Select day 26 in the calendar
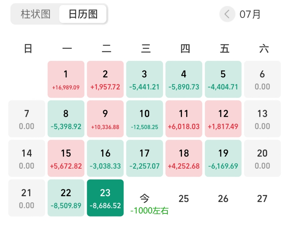291x228 pixels. (x=223, y=198)
